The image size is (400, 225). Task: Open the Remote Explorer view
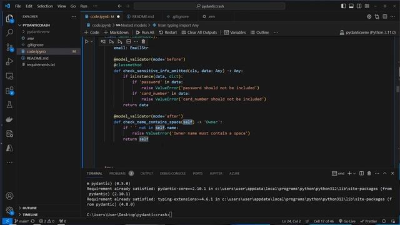[9, 76]
